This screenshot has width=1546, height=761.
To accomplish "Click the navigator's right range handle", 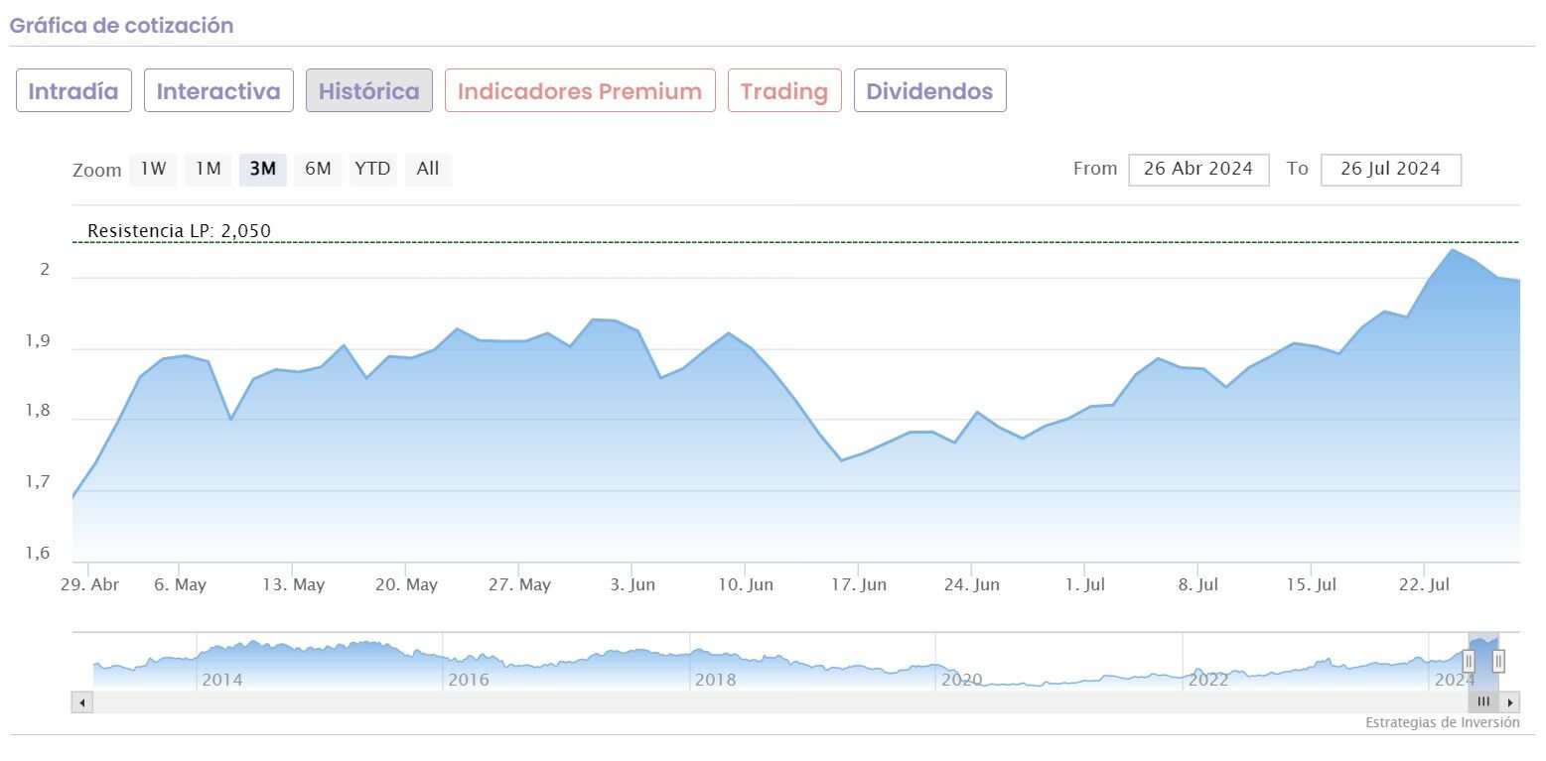I will [1498, 661].
